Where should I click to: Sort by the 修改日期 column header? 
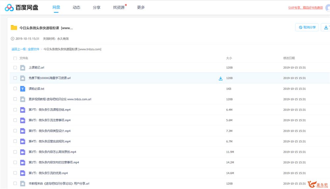(x=289, y=58)
